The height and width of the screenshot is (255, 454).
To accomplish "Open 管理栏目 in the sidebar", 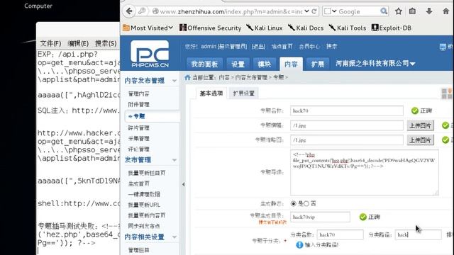I will 139,250.
